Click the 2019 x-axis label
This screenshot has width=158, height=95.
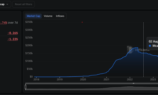[x=60, y=79]
